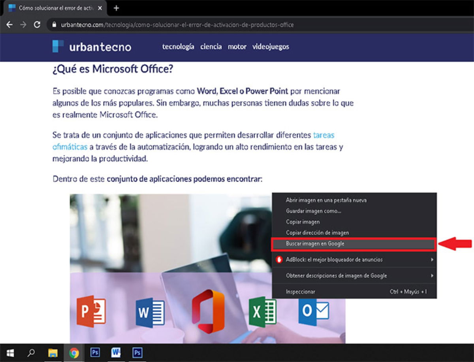
Task: Click Inspeccionar in context menu
Action: 300,292
